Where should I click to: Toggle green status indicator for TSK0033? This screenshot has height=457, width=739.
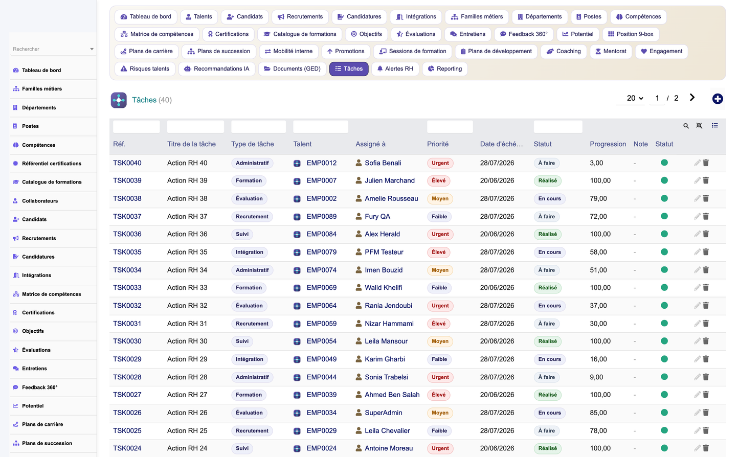(664, 287)
